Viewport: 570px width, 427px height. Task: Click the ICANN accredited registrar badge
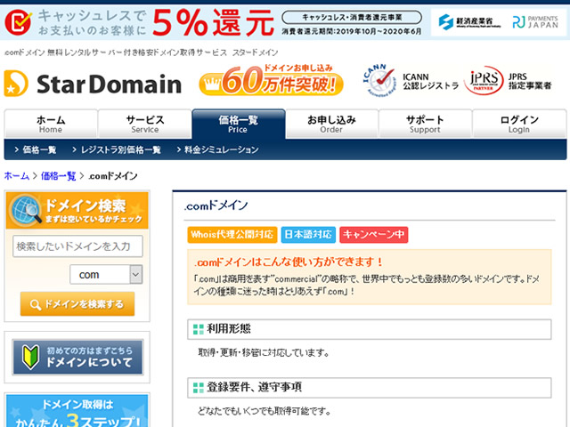[379, 81]
